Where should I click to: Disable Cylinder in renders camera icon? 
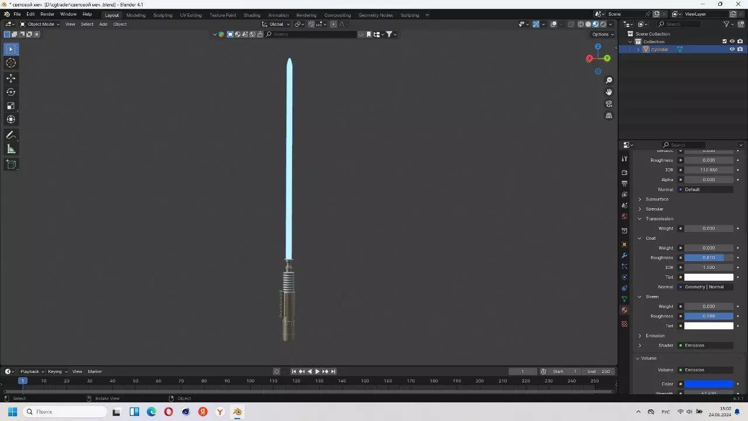[x=740, y=49]
